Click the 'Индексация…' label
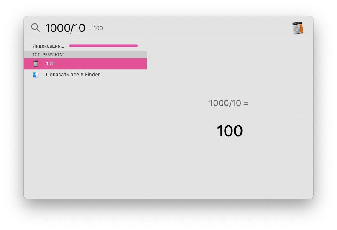This screenshot has width=337, height=230. [48, 46]
